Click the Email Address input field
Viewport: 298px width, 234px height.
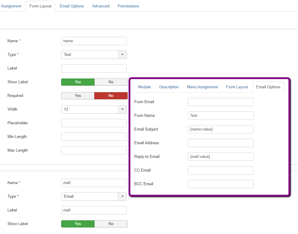220,143
